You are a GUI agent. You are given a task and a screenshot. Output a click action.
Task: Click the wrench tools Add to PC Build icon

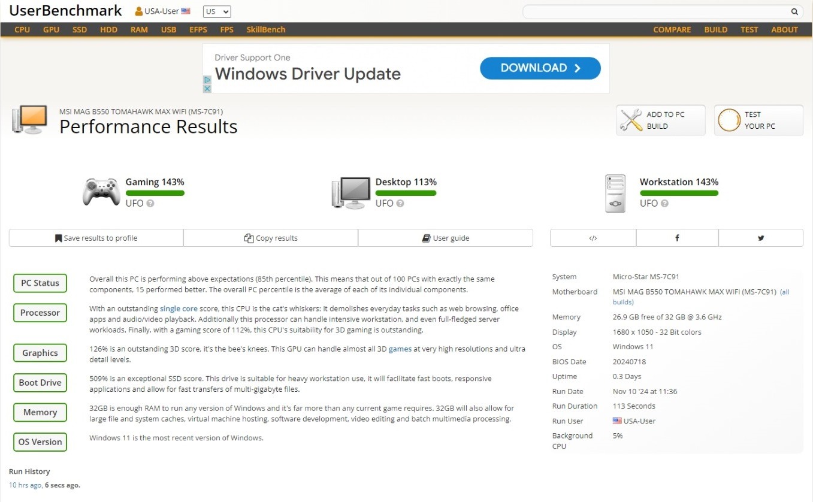pos(631,120)
